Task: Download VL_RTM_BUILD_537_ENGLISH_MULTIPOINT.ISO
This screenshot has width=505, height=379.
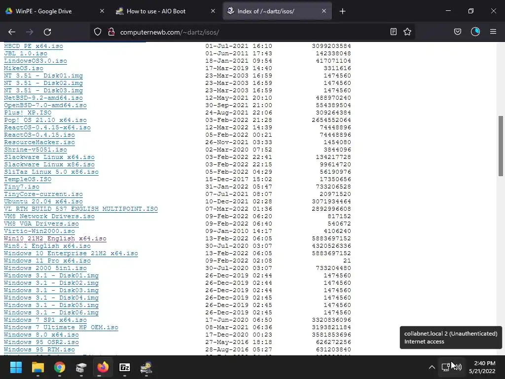Action: tap(81, 209)
